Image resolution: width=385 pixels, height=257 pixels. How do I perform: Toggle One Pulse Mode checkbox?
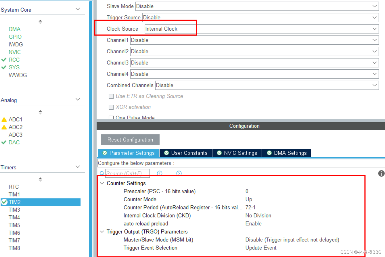(x=111, y=117)
